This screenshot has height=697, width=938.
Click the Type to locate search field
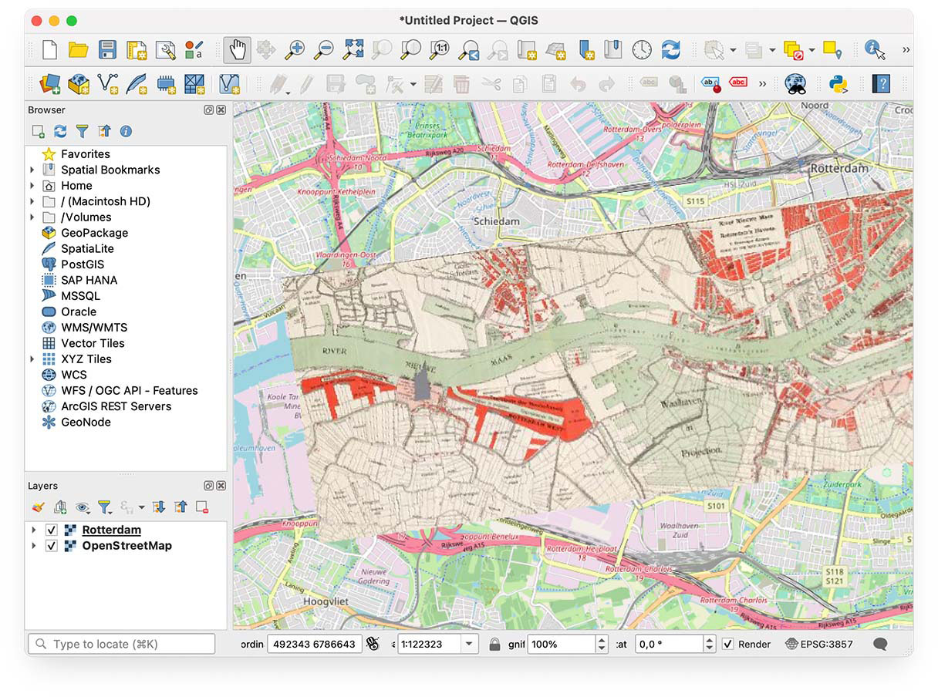tap(121, 644)
